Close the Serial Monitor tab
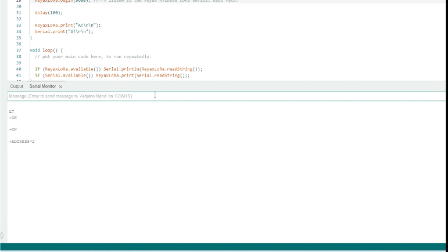The width and height of the screenshot is (448, 252). point(61,87)
